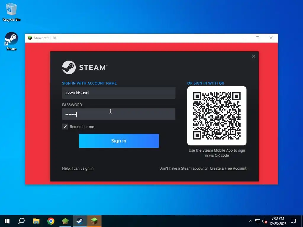Maximize the Minecraft 1.20.1 window
303x227 pixels.
click(x=257, y=38)
